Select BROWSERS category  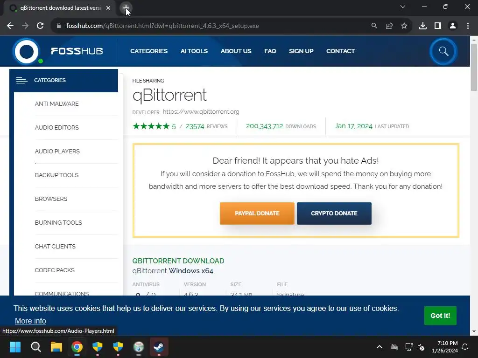coord(51,199)
